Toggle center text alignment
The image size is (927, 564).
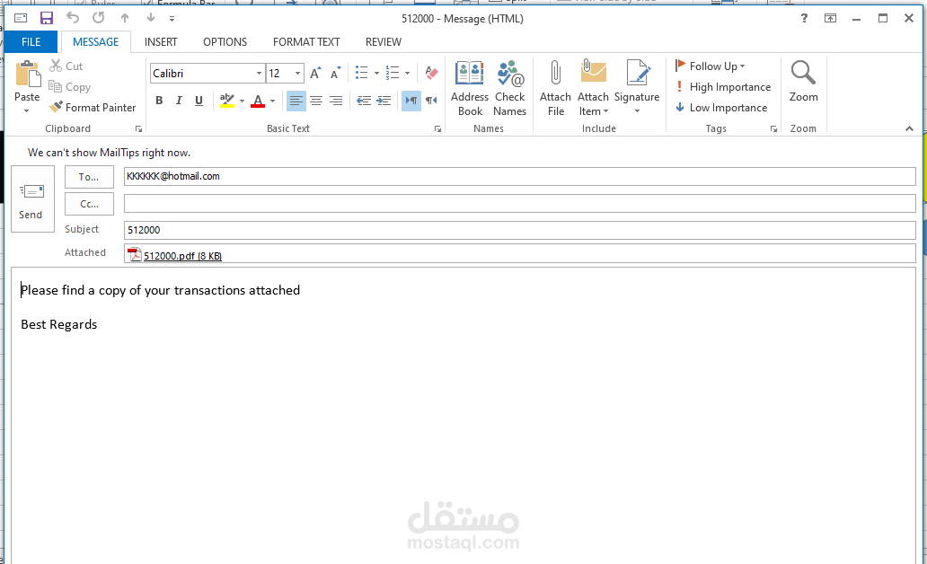tap(315, 101)
